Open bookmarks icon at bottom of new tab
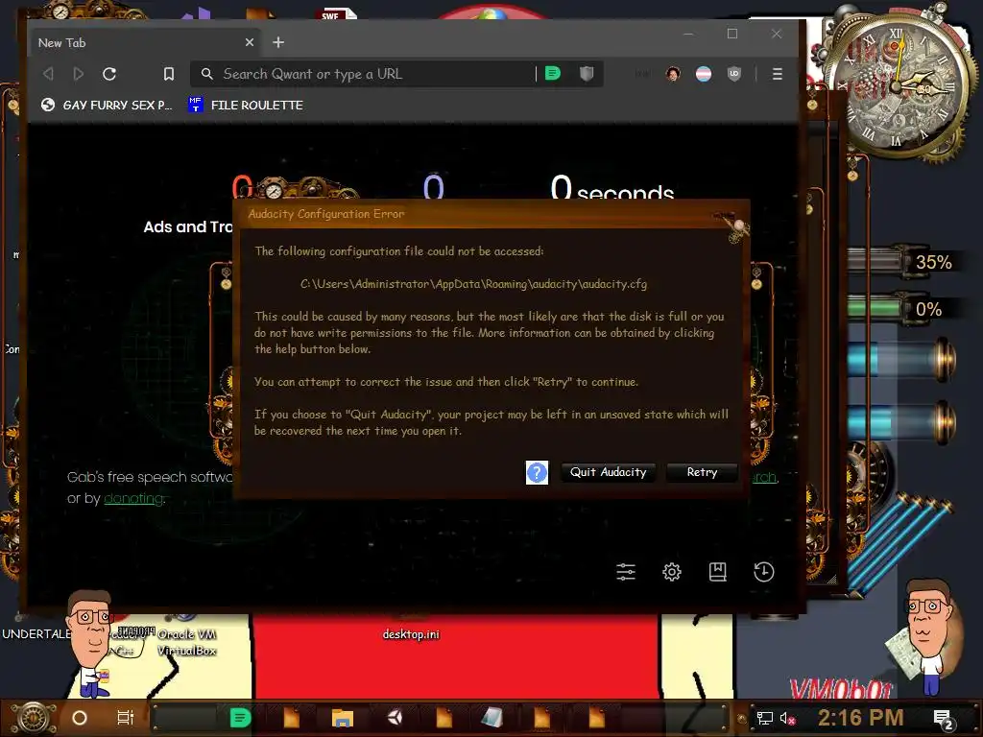The image size is (983, 737). click(718, 572)
